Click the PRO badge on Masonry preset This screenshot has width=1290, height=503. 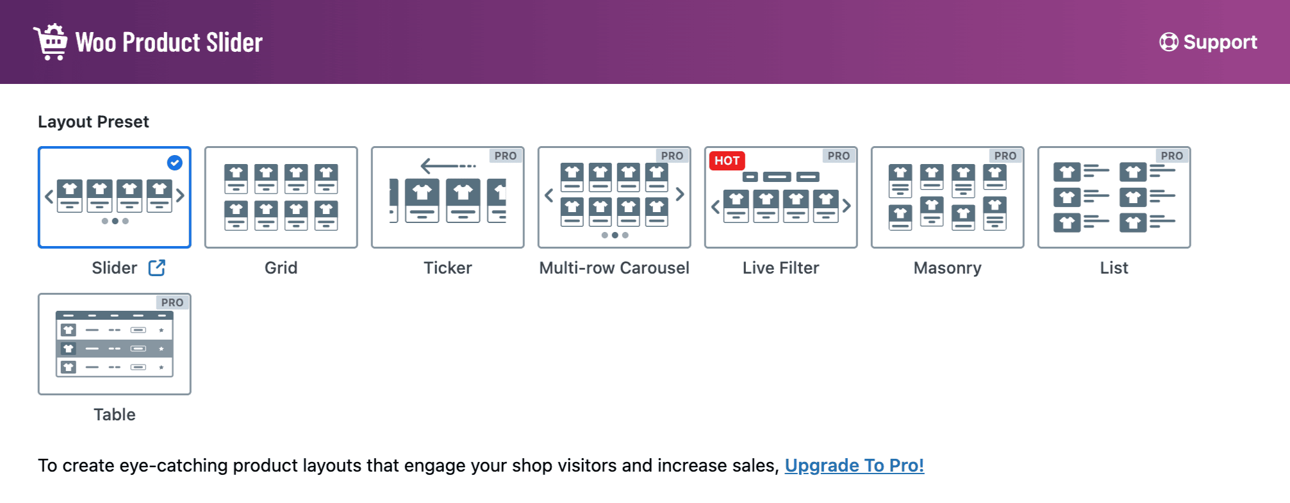pos(1005,156)
